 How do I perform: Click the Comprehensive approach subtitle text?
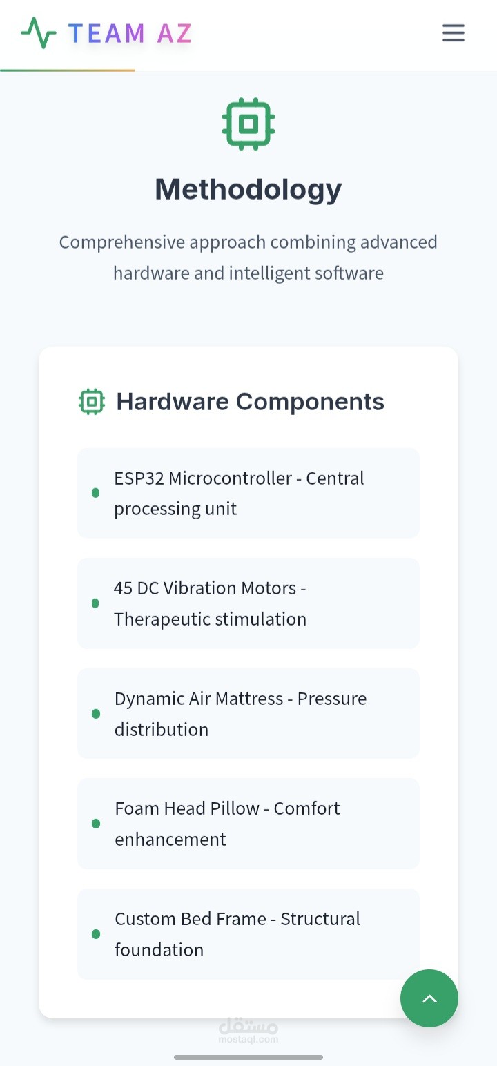pyautogui.click(x=248, y=258)
